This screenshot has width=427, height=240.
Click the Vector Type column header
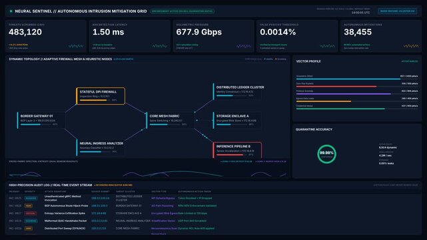pyautogui.click(x=159, y=191)
